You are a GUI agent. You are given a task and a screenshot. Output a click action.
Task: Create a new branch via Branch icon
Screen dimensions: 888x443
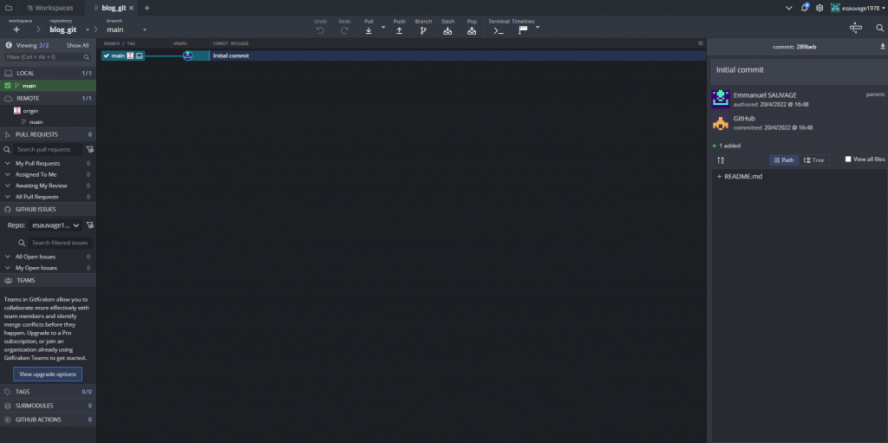pyautogui.click(x=423, y=27)
